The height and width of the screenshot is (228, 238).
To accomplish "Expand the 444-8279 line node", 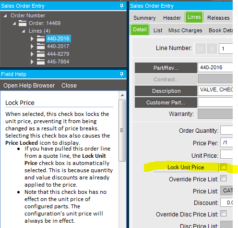I will (32, 54).
